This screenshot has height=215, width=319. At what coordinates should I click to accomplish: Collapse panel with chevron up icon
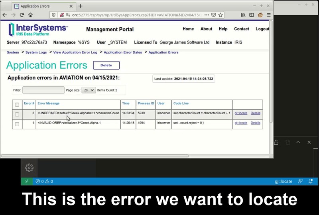pos(298,142)
